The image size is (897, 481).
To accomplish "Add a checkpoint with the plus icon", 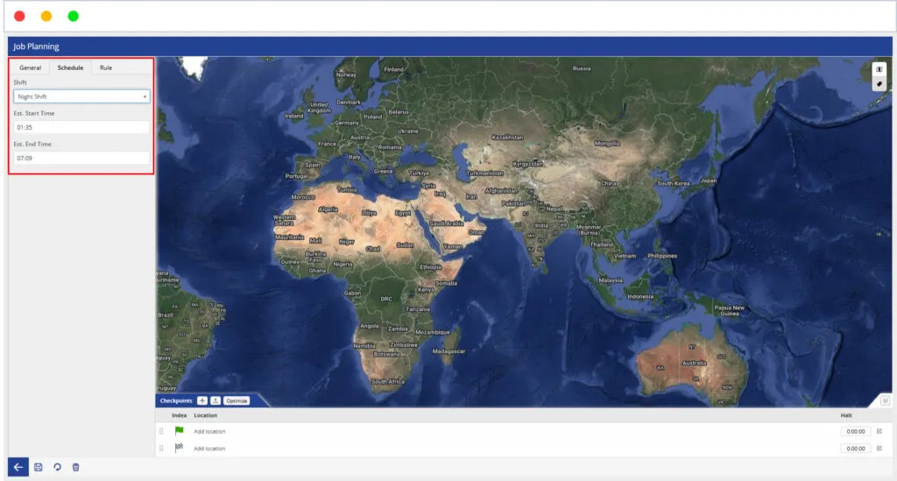I will click(x=202, y=400).
